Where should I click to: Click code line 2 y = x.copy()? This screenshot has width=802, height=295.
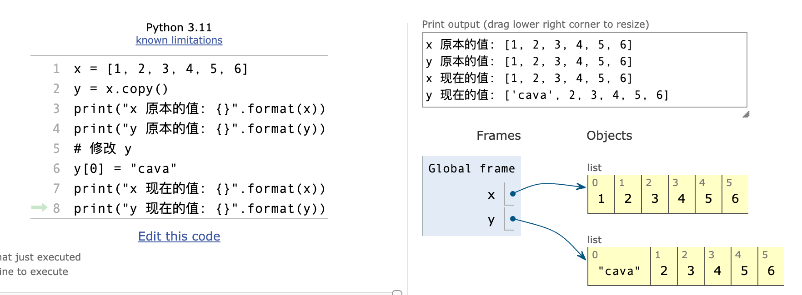(121, 89)
